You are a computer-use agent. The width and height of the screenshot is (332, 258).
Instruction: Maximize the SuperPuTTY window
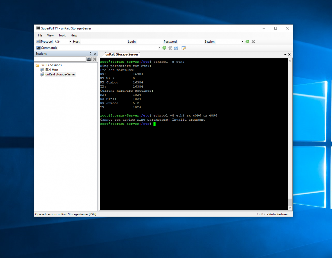276,28
